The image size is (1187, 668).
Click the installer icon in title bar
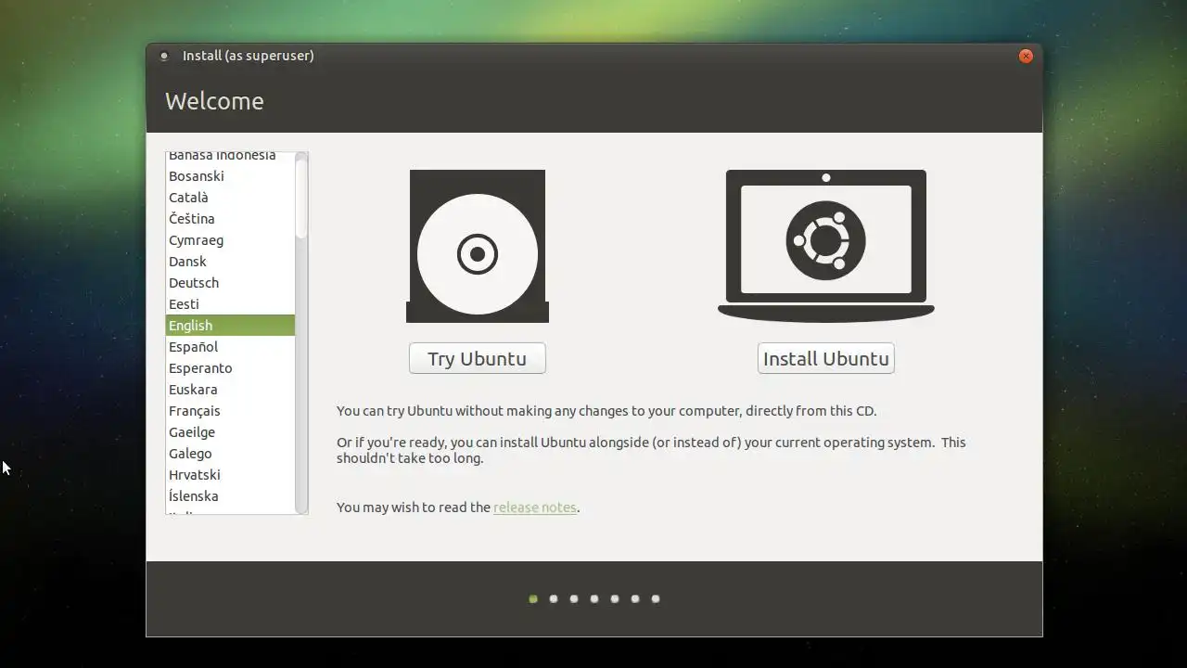tap(164, 56)
